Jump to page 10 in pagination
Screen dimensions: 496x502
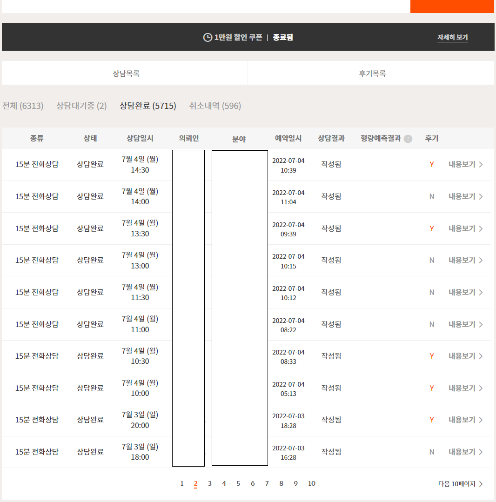311,483
